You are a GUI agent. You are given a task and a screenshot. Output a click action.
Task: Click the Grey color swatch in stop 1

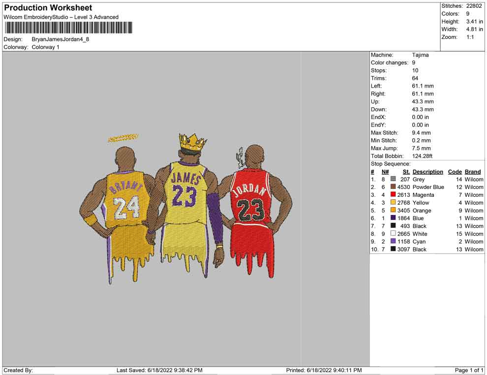[x=393, y=179]
